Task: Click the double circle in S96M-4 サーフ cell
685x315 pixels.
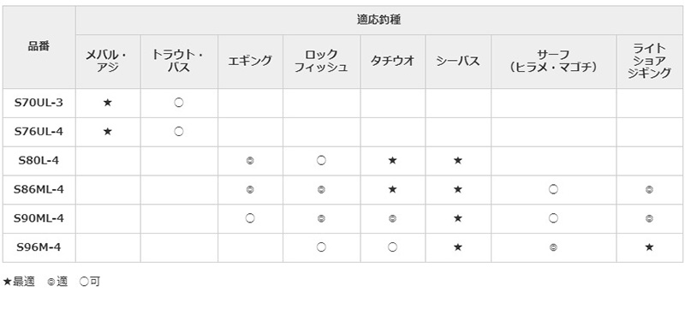Action: pyautogui.click(x=553, y=247)
